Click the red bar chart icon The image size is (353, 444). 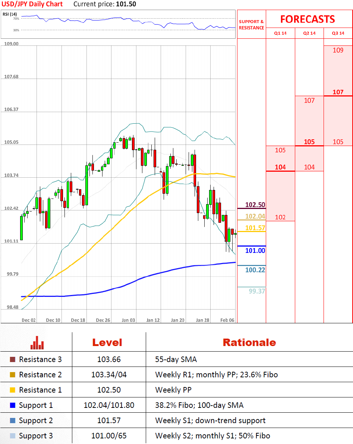pyautogui.click(x=37, y=343)
